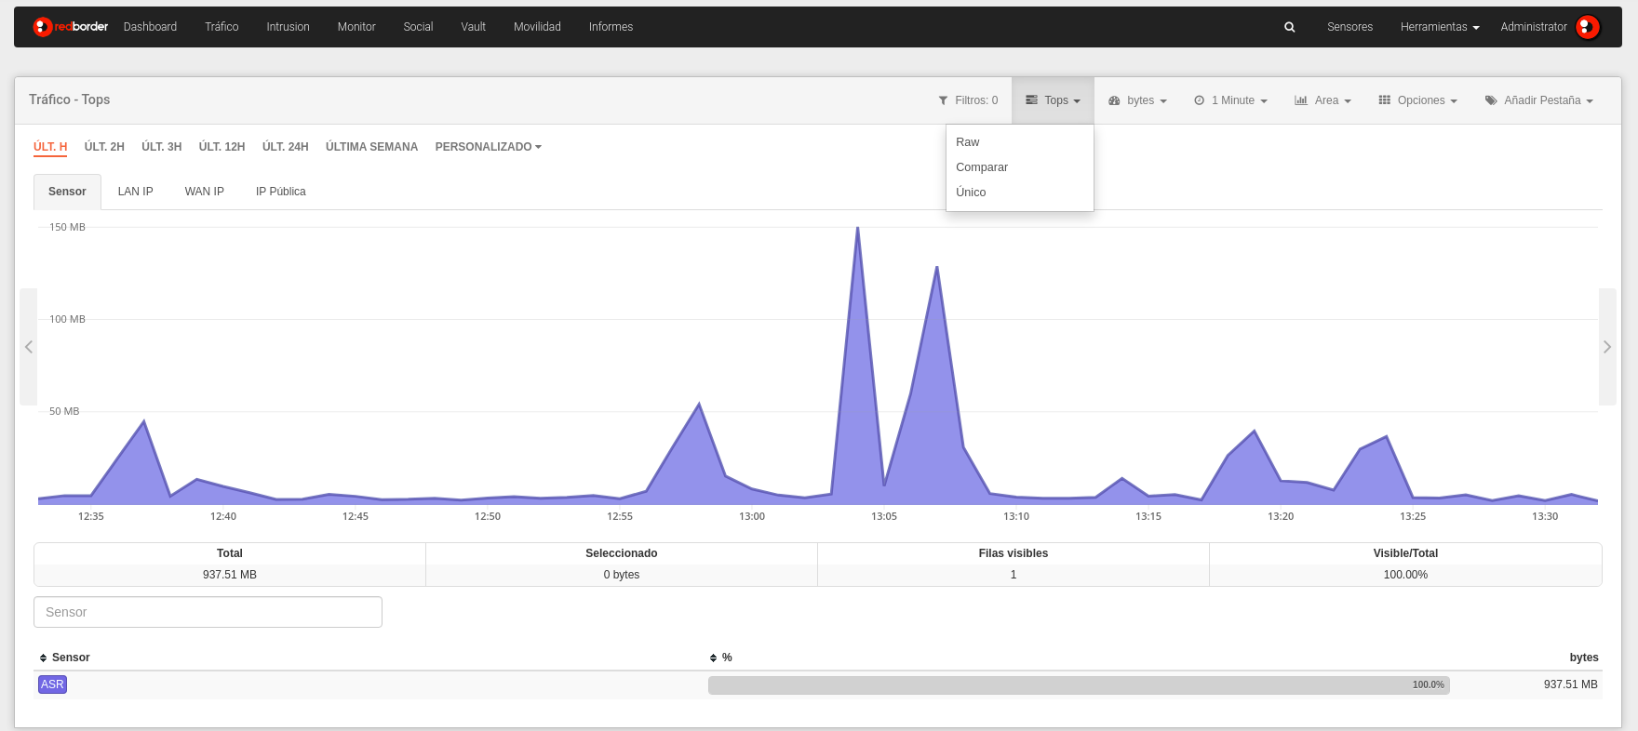1638x731 pixels.
Task: Select Raw from Tops menu
Action: (x=1020, y=142)
